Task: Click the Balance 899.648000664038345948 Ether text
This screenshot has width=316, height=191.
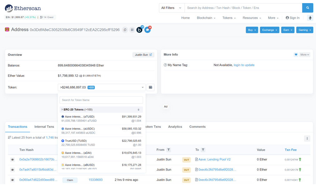Action: coord(81,65)
